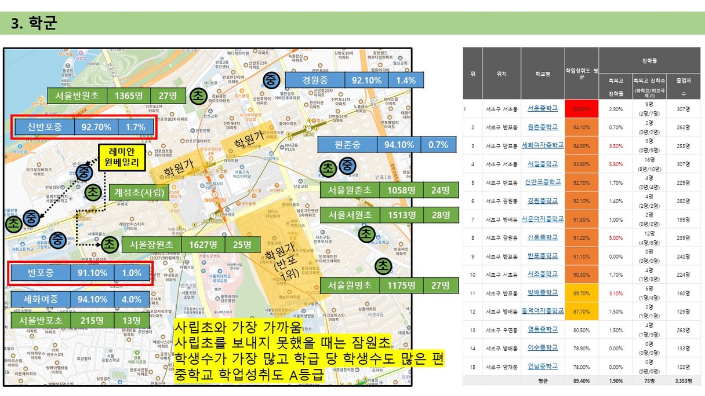
Task: Click the 진학률 header cell
Action: (x=649, y=60)
